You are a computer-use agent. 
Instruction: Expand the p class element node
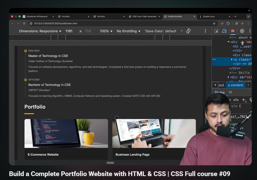click(232, 59)
